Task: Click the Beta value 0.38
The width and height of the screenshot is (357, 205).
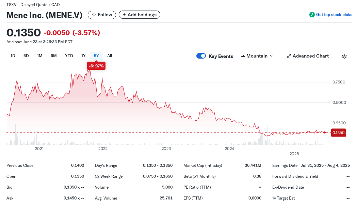Action: coord(257,176)
